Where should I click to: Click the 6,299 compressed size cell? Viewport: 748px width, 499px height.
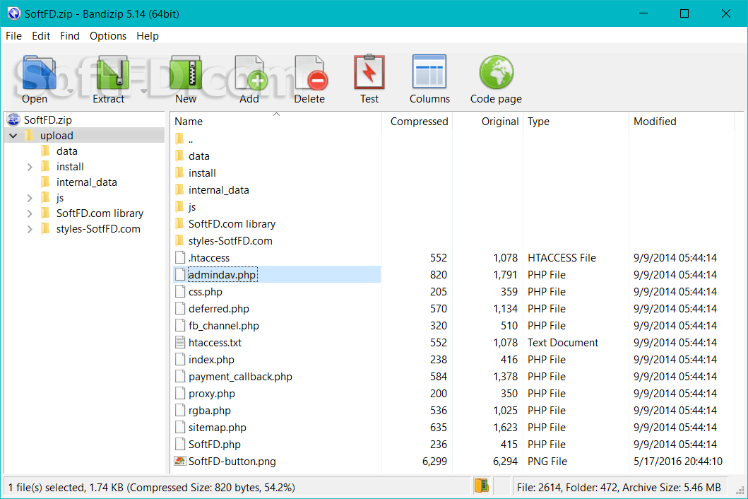(x=434, y=462)
